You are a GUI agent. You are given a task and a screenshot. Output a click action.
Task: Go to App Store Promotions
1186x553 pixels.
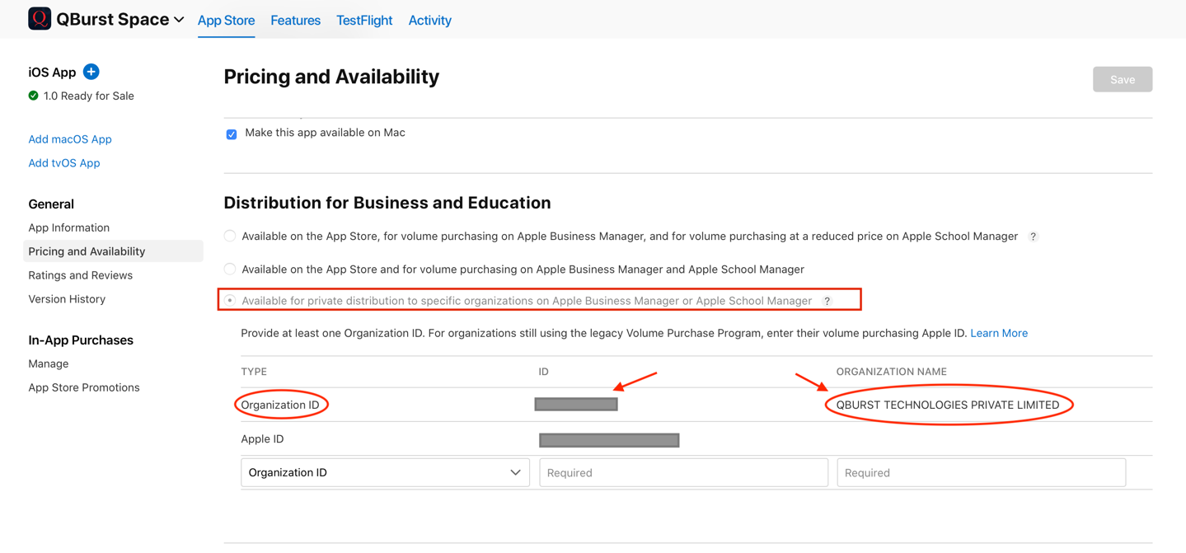pyautogui.click(x=83, y=387)
